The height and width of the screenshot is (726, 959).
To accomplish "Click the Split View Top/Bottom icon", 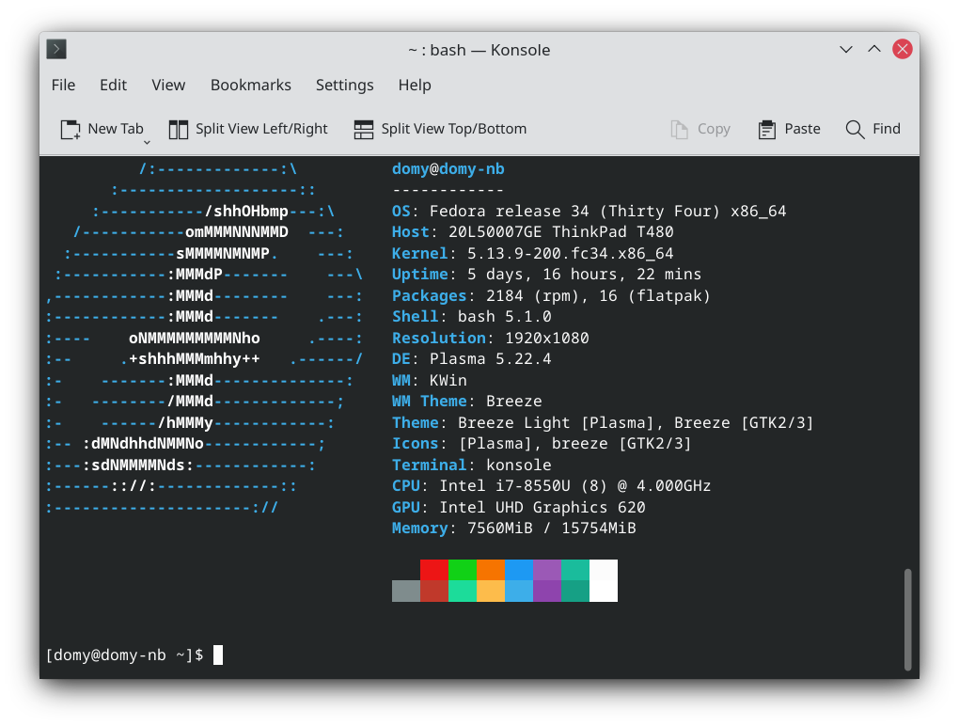I will [363, 129].
